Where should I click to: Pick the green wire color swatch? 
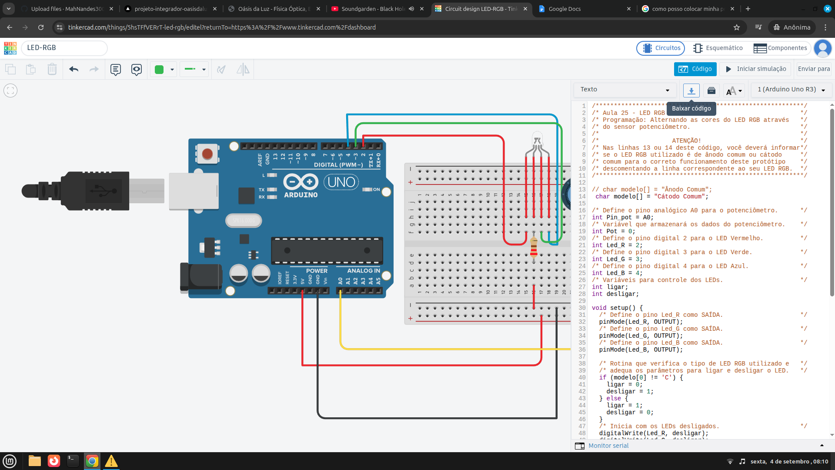coord(159,70)
